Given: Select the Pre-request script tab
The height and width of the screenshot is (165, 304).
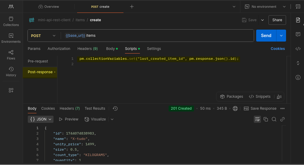Looking at the screenshot, I should tap(38, 61).
